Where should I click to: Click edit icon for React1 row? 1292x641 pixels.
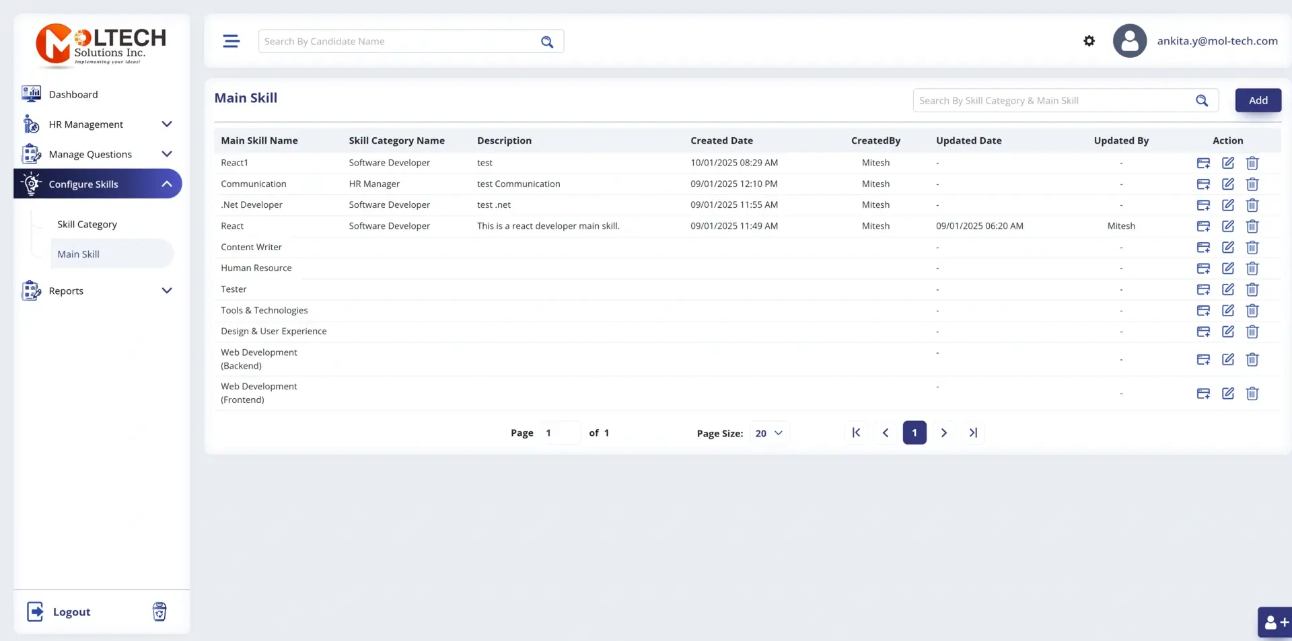[x=1227, y=163]
